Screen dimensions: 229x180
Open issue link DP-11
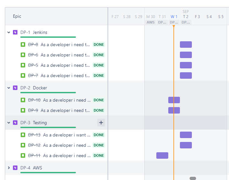coord(34,155)
